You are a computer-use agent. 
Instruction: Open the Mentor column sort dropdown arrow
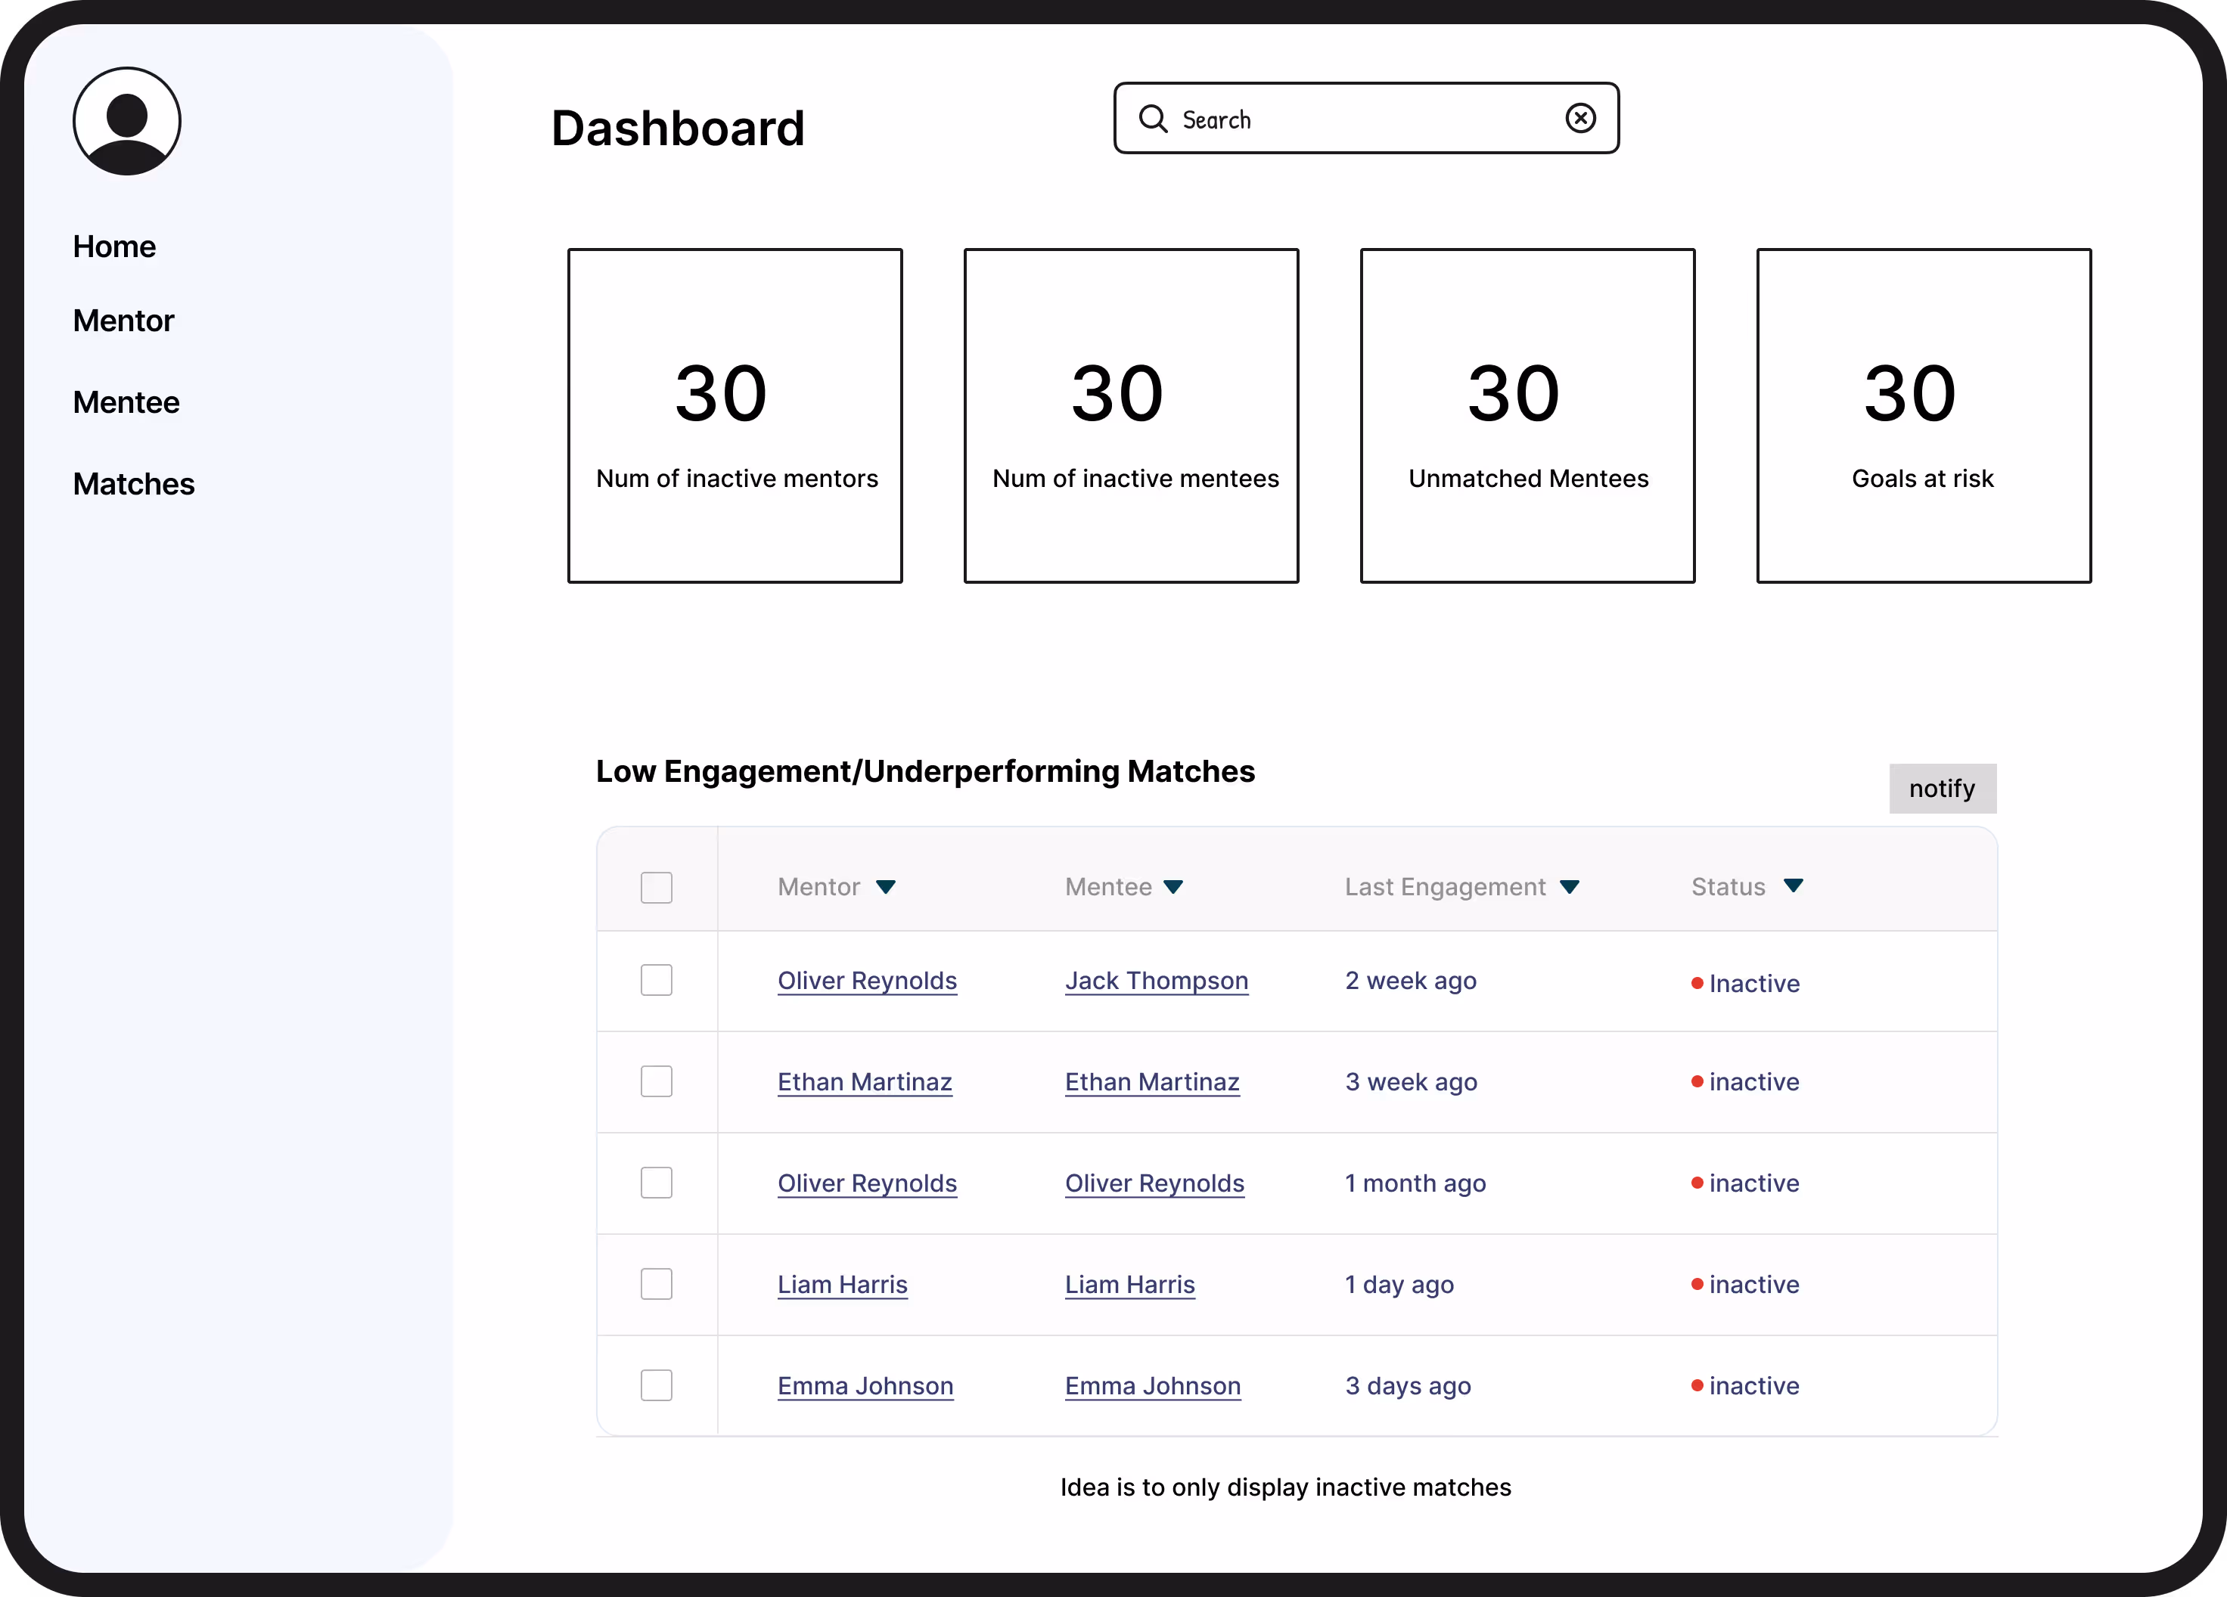point(886,887)
